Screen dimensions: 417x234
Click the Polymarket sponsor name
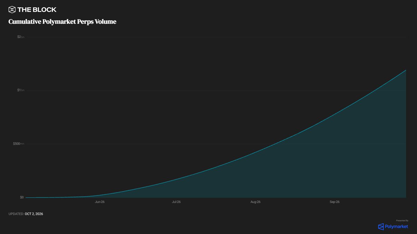tap(396, 227)
